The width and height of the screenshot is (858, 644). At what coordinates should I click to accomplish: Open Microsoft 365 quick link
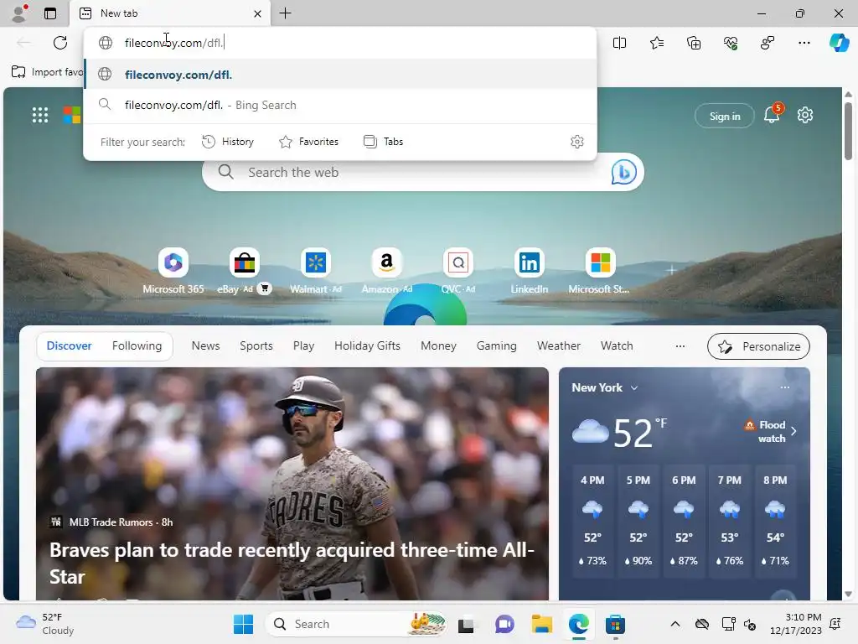click(x=173, y=271)
